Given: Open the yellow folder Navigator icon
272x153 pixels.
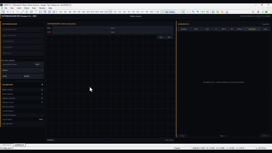Looking at the screenshot, I should tap(218, 12).
